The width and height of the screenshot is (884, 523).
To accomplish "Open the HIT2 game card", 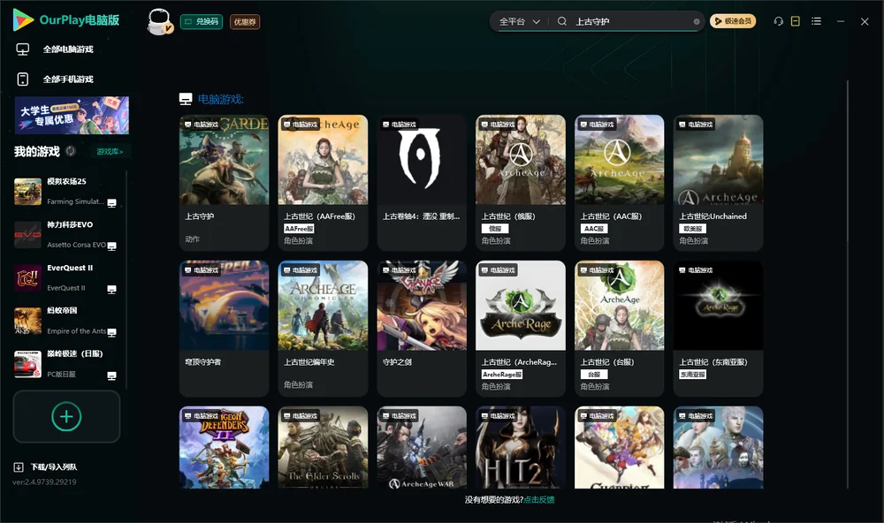I will [521, 448].
